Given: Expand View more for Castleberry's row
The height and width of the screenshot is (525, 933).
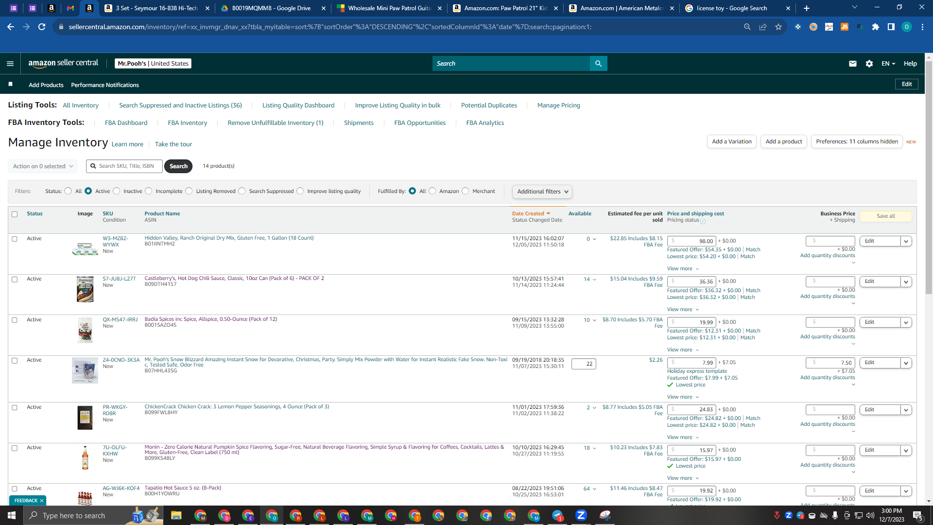Looking at the screenshot, I should [x=683, y=309].
